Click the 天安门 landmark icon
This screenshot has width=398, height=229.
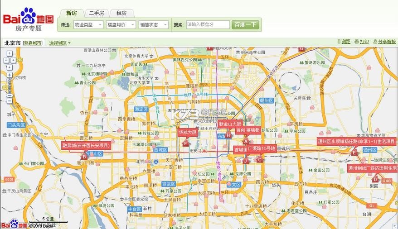coord(204,151)
